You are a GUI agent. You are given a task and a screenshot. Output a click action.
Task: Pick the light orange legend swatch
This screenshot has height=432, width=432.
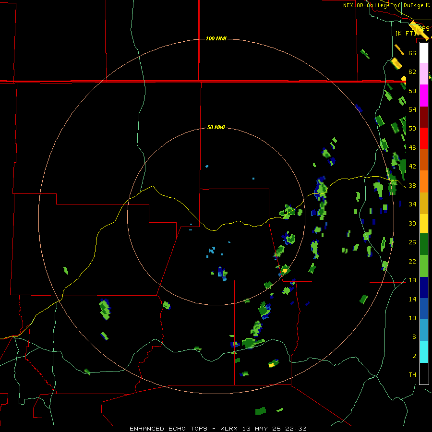[424, 181]
